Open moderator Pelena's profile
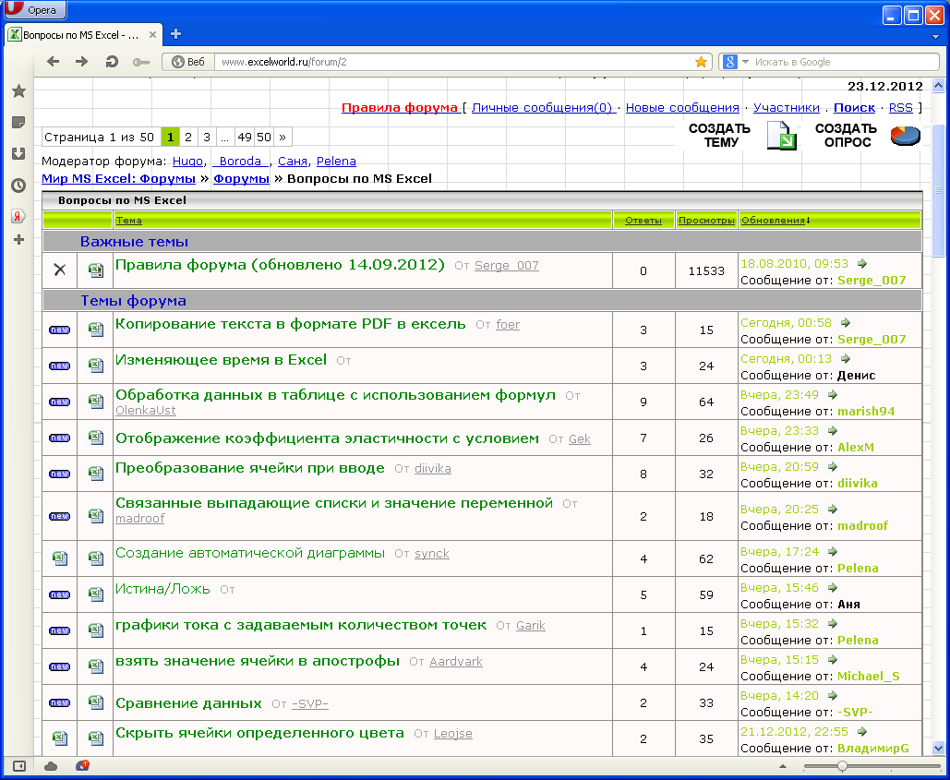This screenshot has width=950, height=780. click(x=336, y=162)
